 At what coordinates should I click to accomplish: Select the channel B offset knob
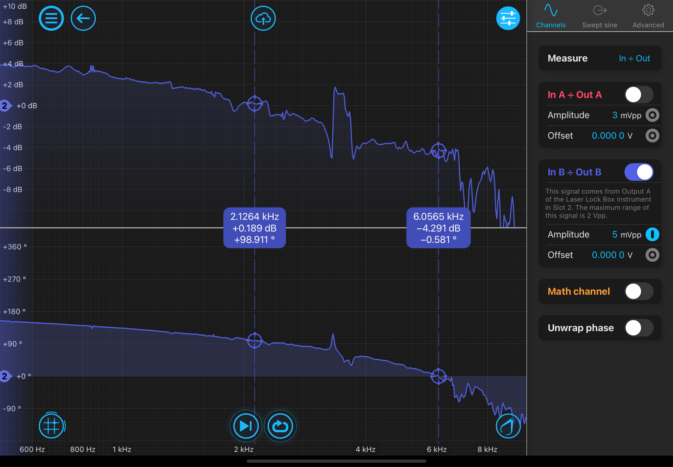(x=652, y=255)
